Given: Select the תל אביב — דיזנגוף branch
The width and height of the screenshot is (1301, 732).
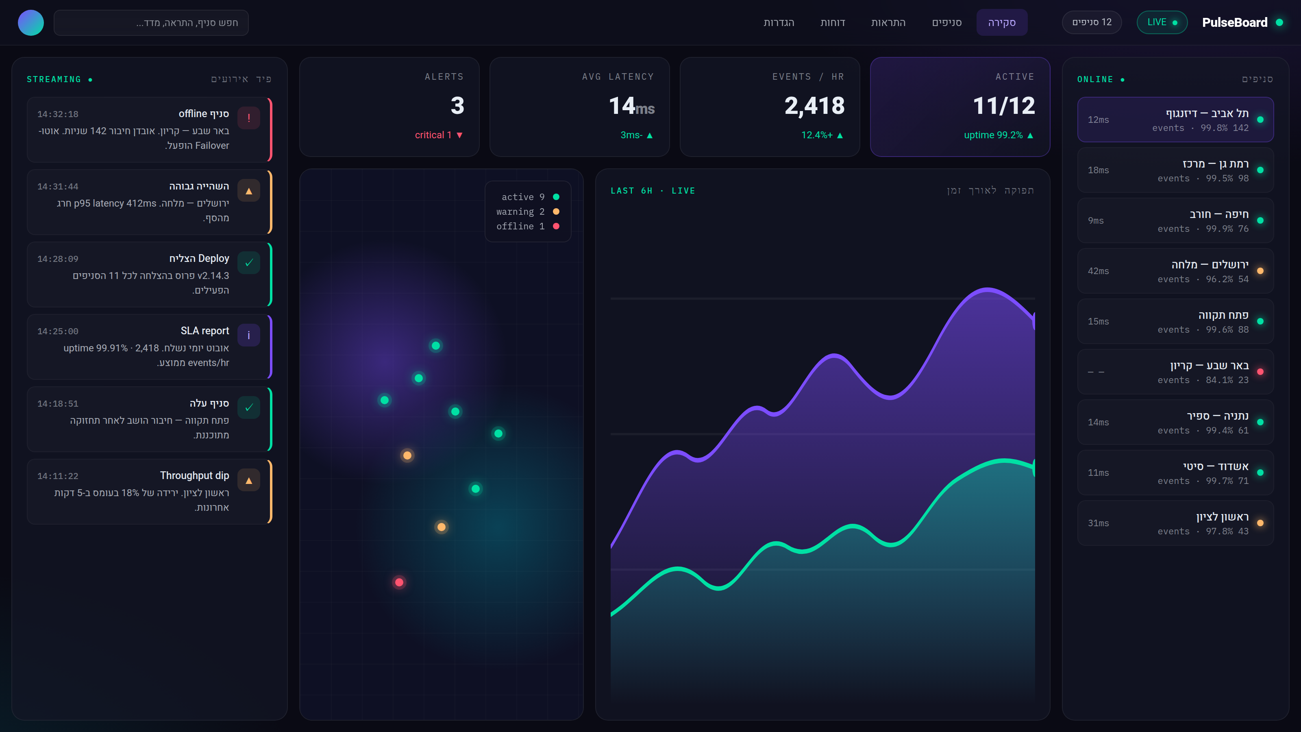Looking at the screenshot, I should pos(1175,120).
